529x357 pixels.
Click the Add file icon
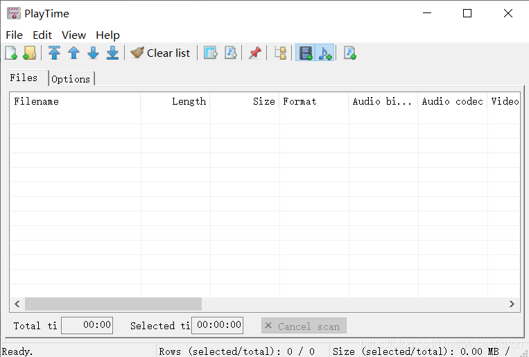tap(11, 53)
